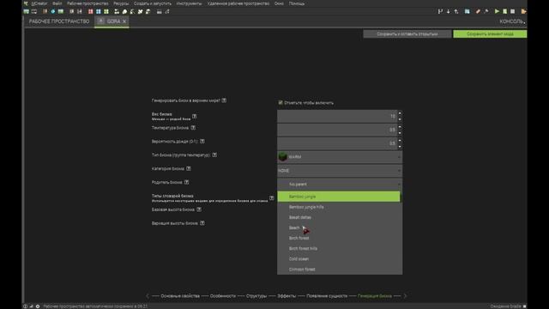Increase rain probability with up arrow

pos(400,141)
